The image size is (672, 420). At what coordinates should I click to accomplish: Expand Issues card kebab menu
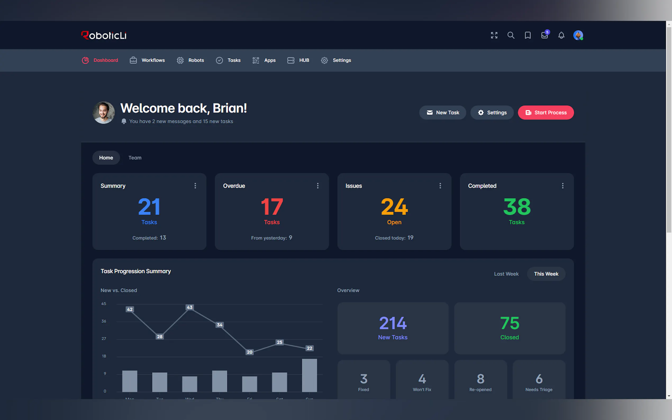pyautogui.click(x=440, y=186)
